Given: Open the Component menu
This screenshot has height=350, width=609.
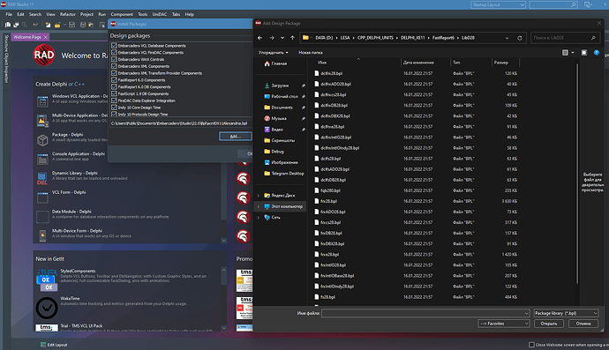Looking at the screenshot, I should (122, 14).
